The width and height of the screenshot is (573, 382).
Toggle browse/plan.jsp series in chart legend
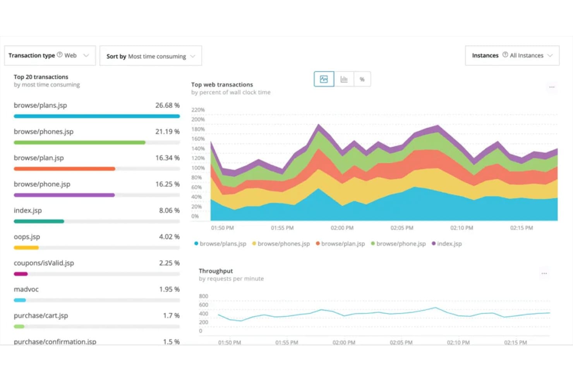tap(340, 244)
